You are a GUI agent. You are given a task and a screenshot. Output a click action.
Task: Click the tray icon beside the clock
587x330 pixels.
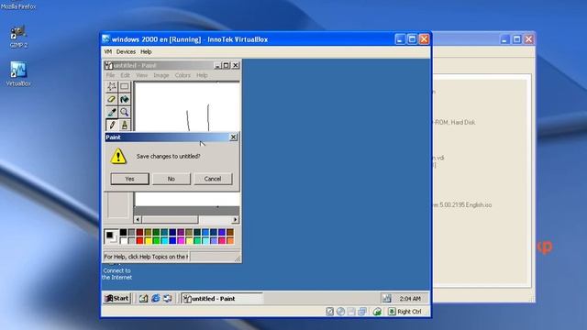point(387,298)
